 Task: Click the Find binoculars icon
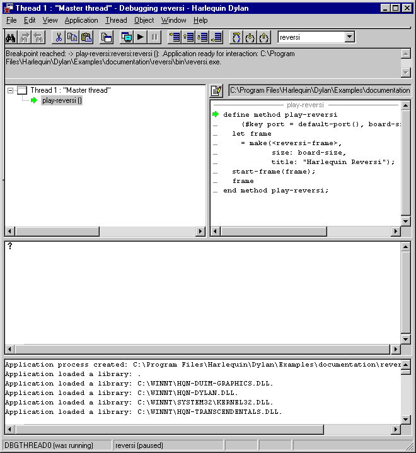[x=11, y=37]
